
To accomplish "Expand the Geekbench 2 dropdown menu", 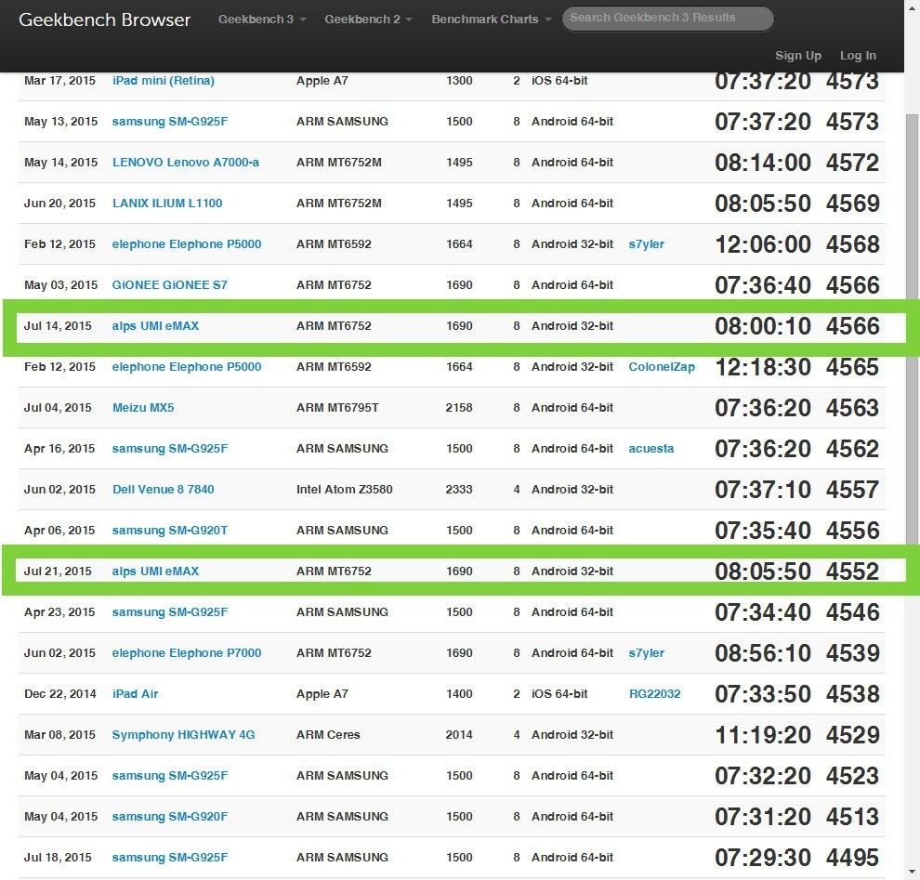I will click(x=368, y=20).
